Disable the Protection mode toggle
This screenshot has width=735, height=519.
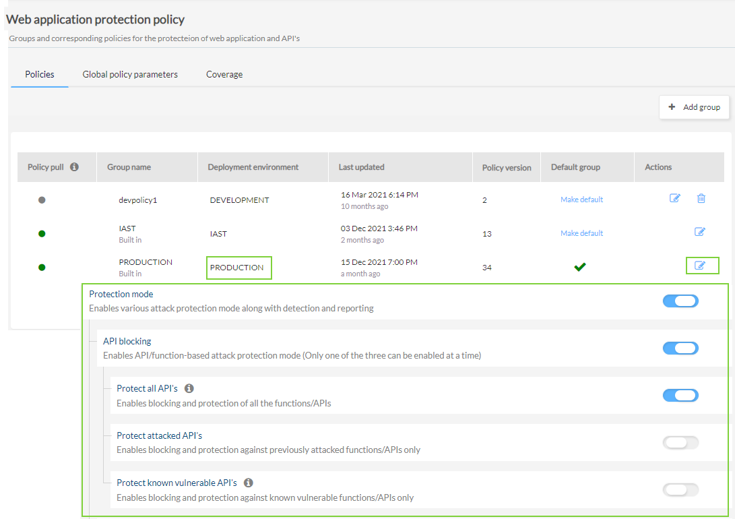point(680,301)
